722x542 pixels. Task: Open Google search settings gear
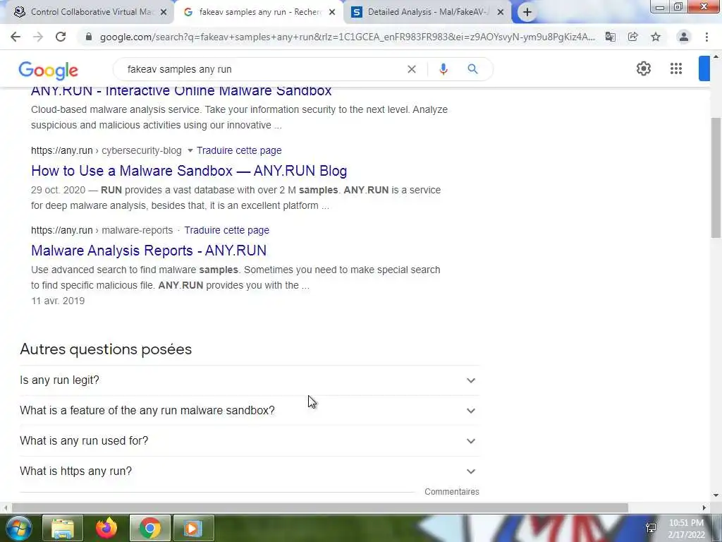[643, 68]
